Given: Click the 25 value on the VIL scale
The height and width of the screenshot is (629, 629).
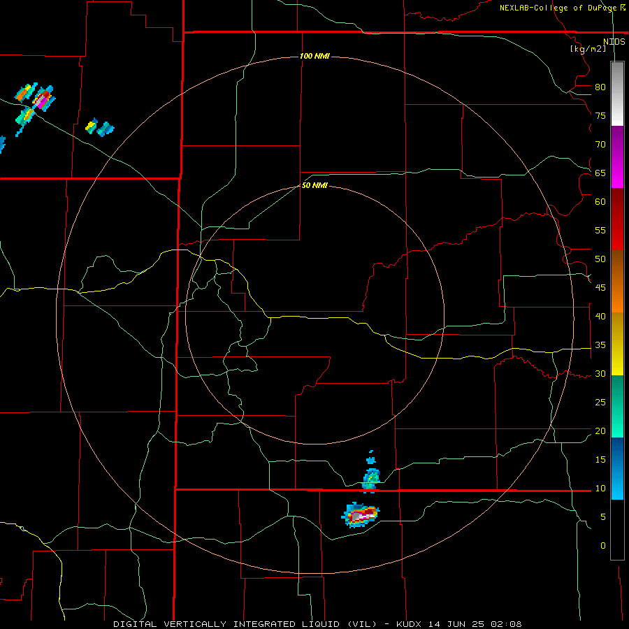Looking at the screenshot, I should click(600, 403).
